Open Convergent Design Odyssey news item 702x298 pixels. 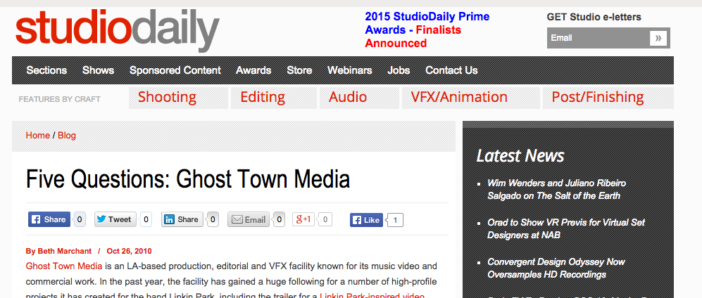pos(556,268)
